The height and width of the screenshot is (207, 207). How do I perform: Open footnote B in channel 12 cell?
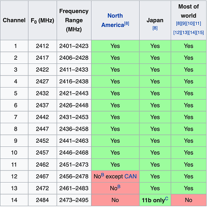point(102,175)
